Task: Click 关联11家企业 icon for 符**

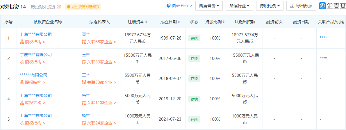Action: [x=84, y=103]
